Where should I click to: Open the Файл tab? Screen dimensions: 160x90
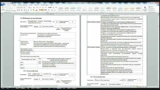(x=3, y=5)
